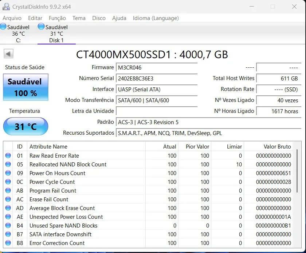Click the transfer mode field SATA/600 | SATA/600

pyautogui.click(x=157, y=100)
